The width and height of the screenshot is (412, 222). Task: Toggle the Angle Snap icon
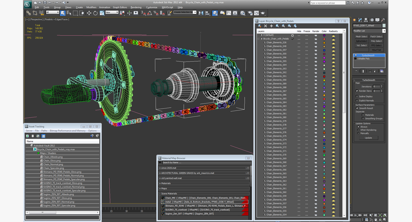(150, 13)
